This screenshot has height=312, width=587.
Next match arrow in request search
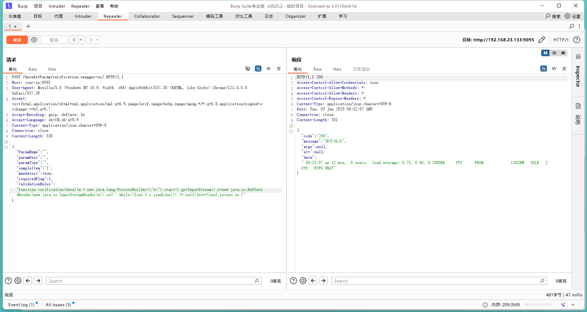tap(38, 280)
